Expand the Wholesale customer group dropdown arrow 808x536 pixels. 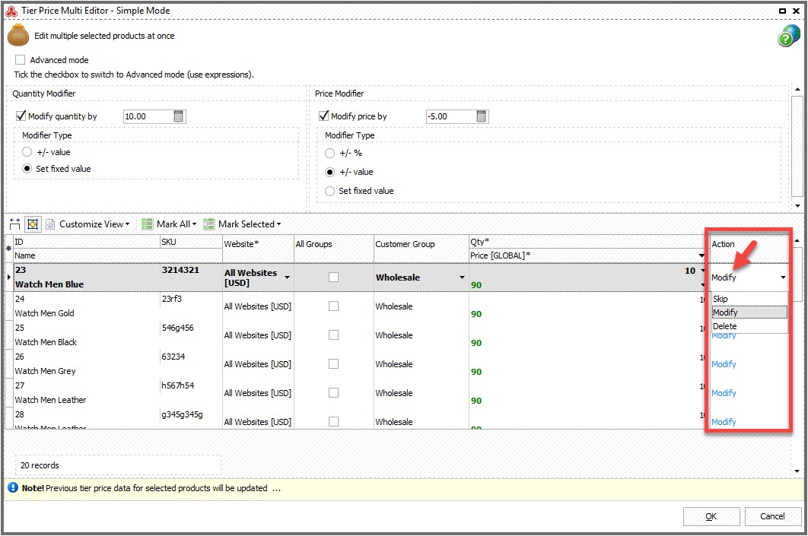(463, 278)
